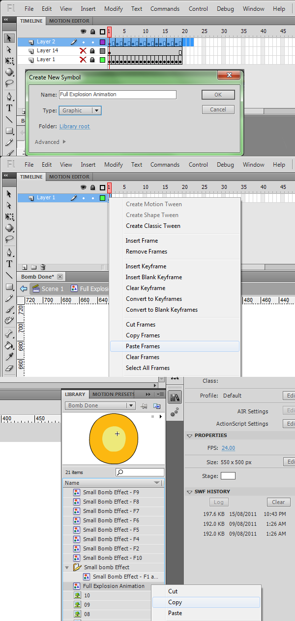Choose the Eraser tool

click(x=9, y=368)
